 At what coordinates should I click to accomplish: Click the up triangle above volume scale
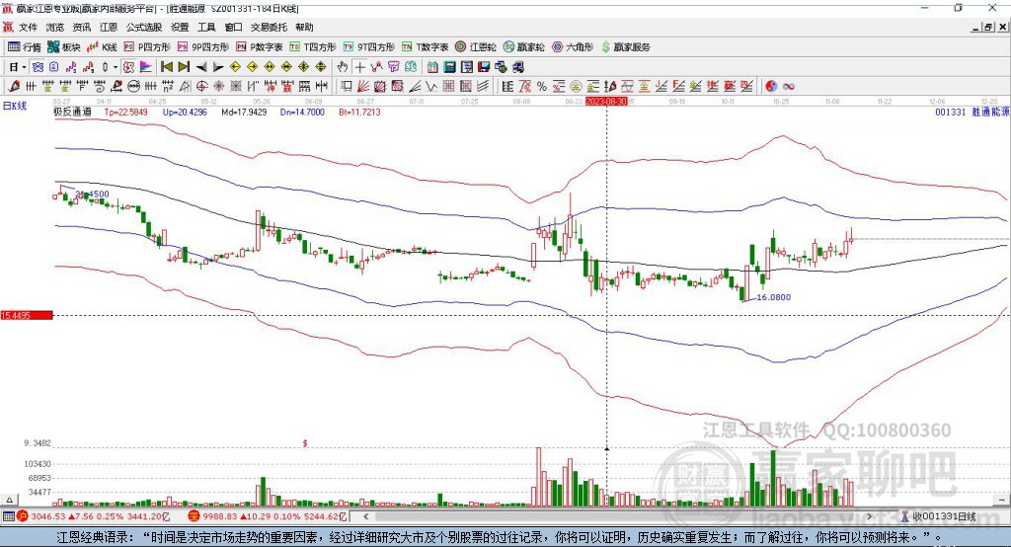(9, 500)
